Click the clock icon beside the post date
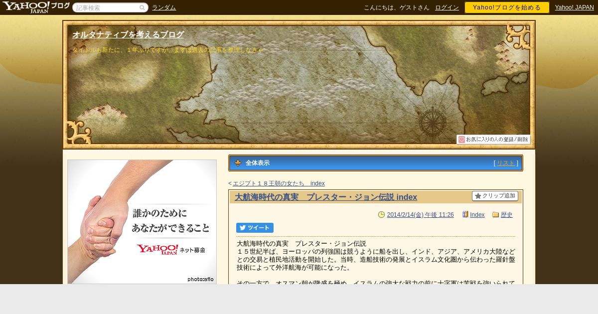Viewport: 598px width, 314px height. coord(382,215)
